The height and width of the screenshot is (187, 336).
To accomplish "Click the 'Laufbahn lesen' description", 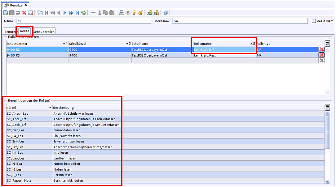I will (65, 158).
